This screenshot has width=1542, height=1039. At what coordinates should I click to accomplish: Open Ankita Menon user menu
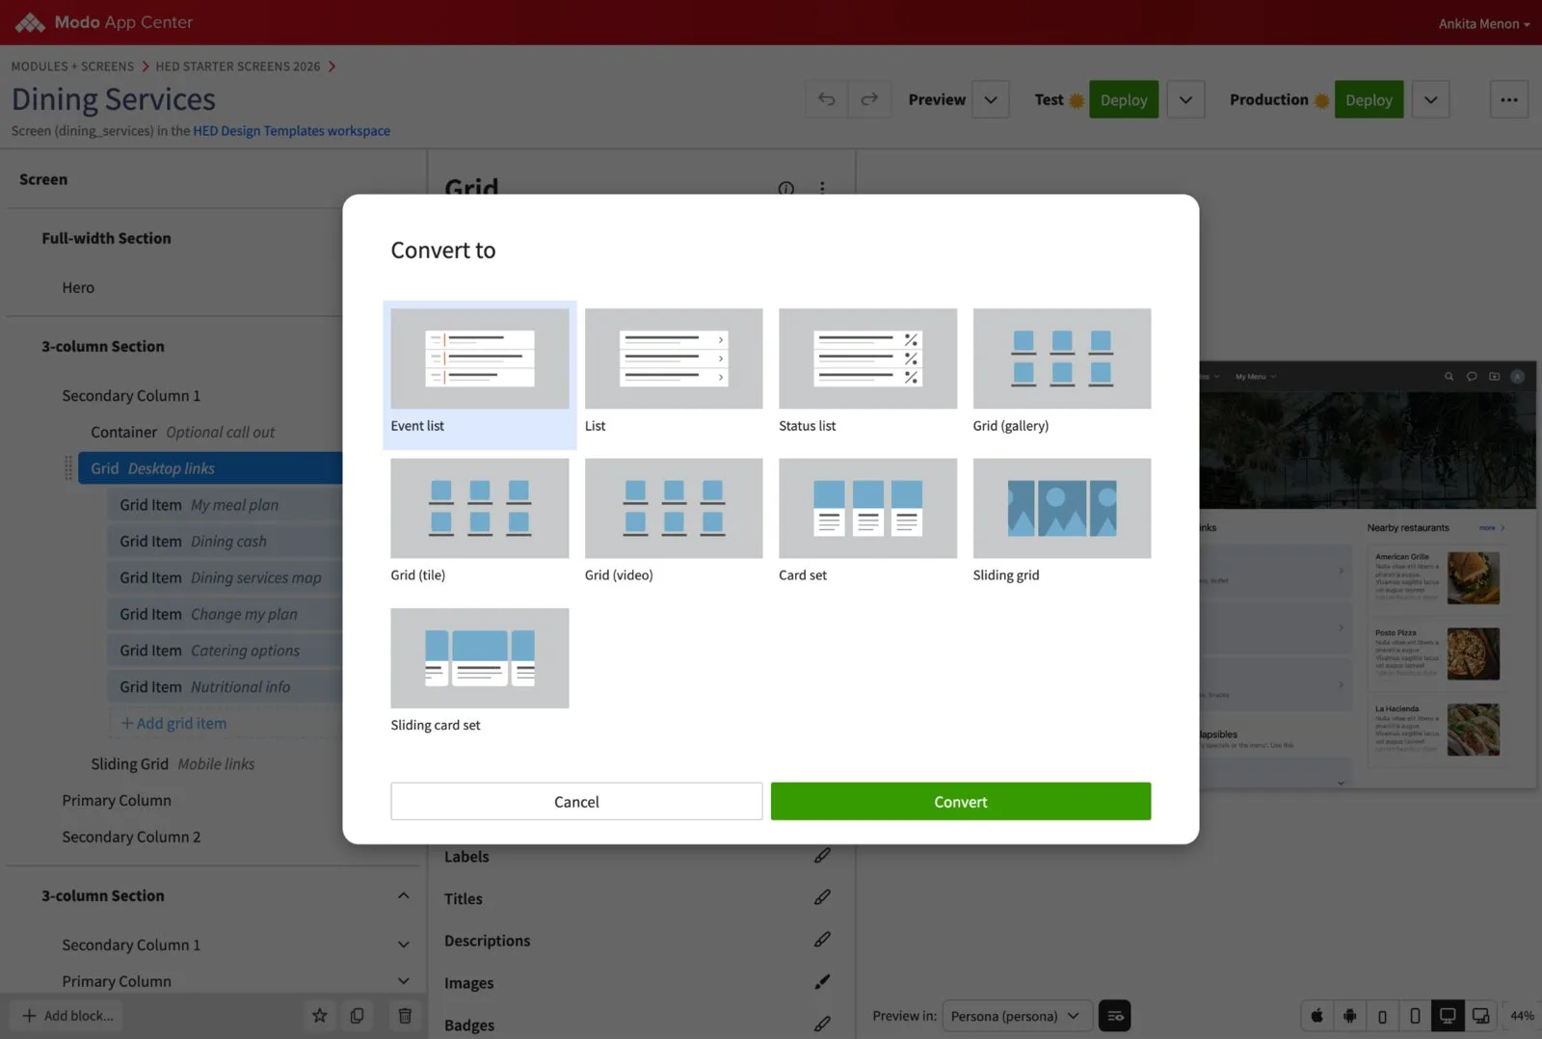tap(1483, 23)
